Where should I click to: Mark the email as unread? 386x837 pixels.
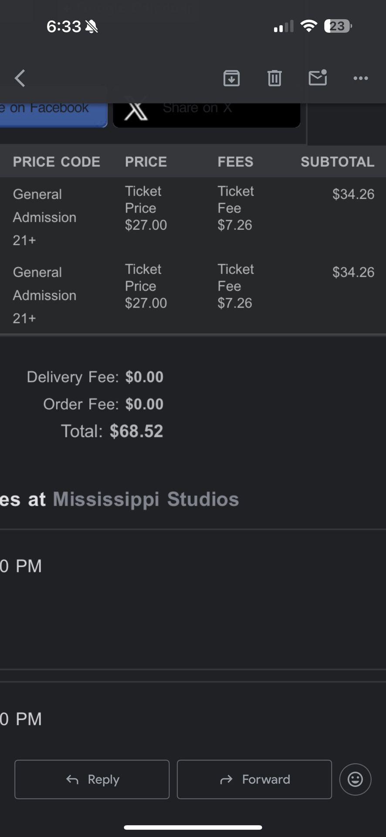pos(318,78)
